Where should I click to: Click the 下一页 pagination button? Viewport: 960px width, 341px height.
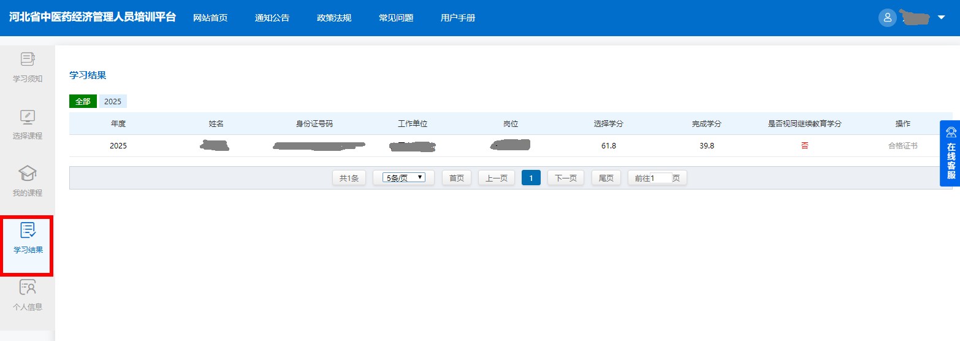(565, 178)
